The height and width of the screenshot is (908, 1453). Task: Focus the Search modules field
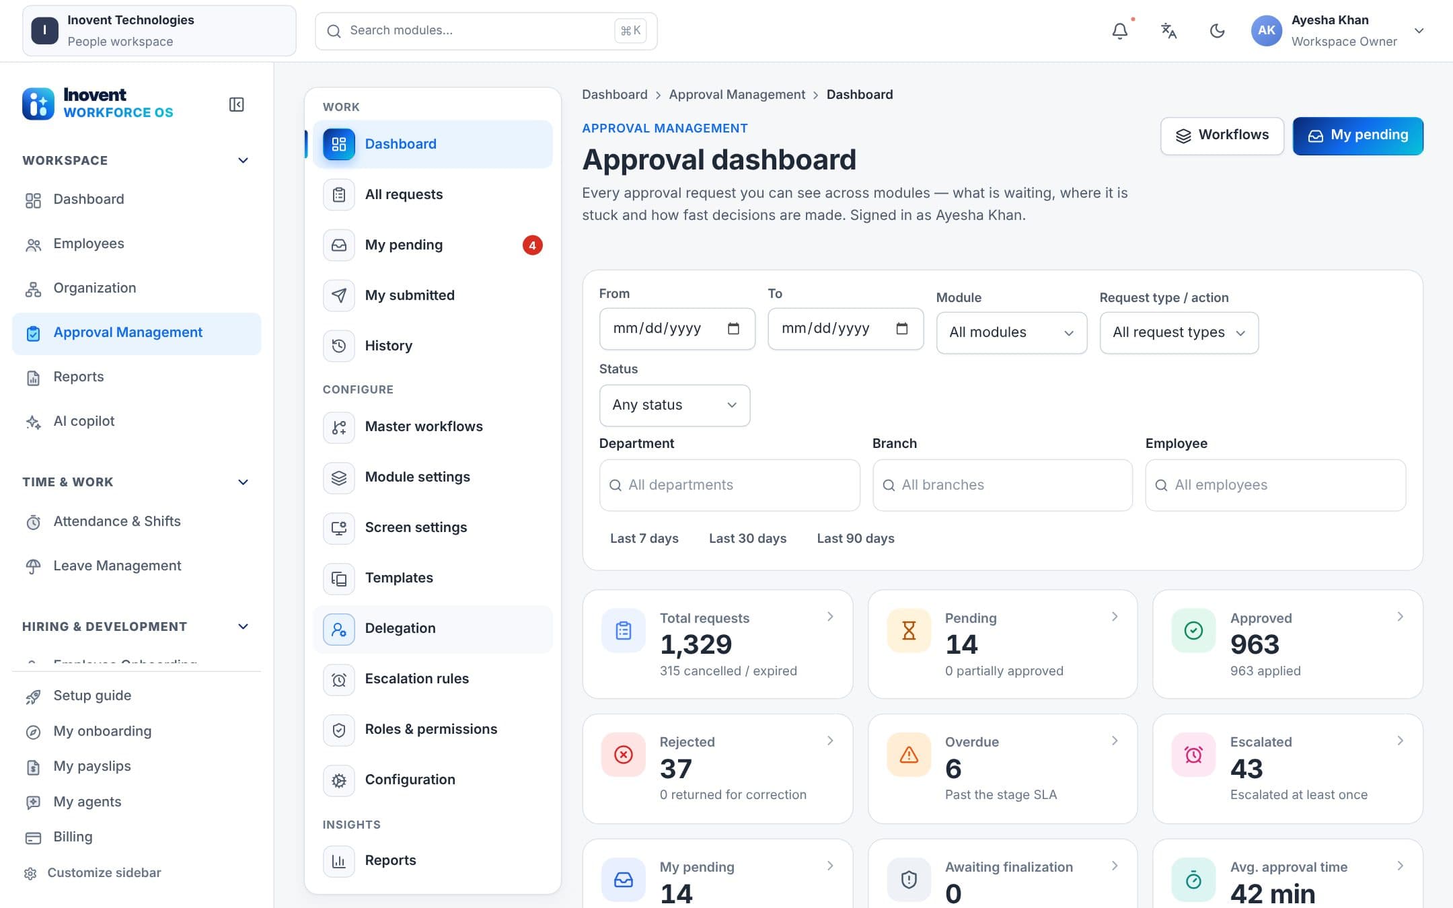[x=486, y=31]
